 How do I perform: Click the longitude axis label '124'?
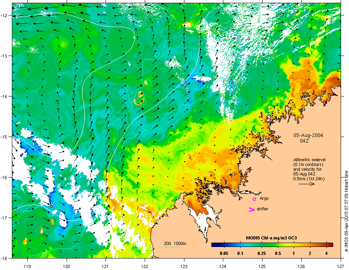pos(223,266)
